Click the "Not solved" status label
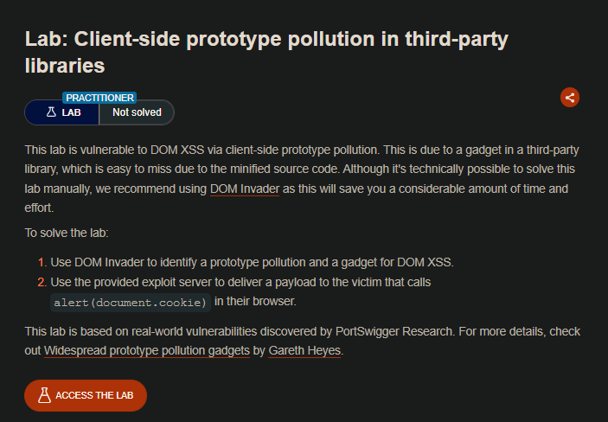This screenshot has width=608, height=422. tap(137, 112)
